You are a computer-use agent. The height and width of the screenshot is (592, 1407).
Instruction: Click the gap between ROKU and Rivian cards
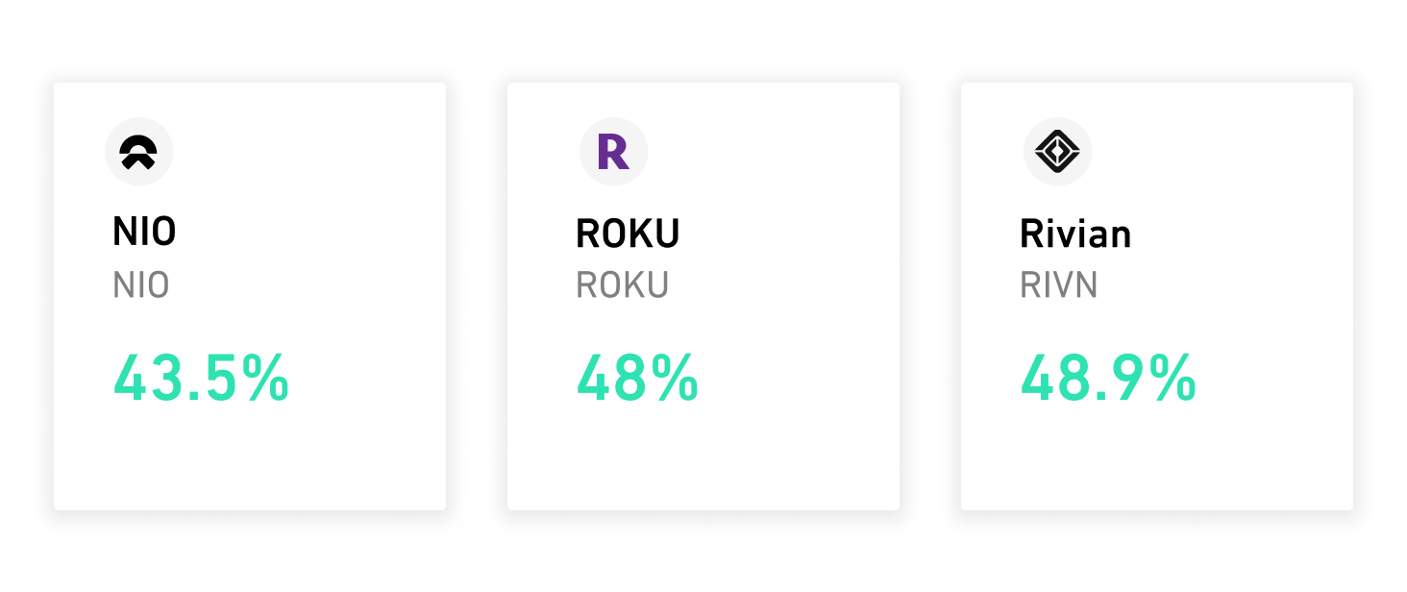pyautogui.click(x=930, y=296)
